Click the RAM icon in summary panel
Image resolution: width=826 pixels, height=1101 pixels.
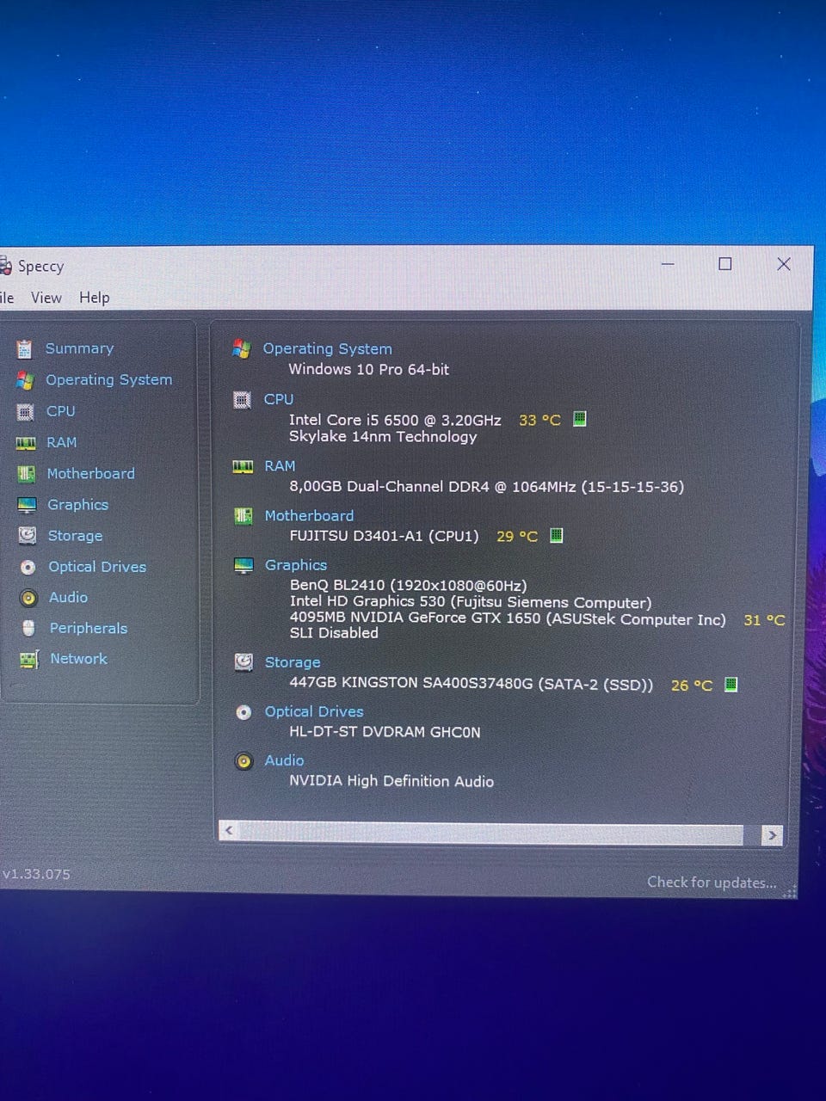click(243, 466)
